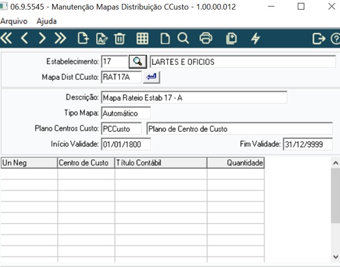Open the grid view icon
The height and width of the screenshot is (267, 340).
pyautogui.click(x=142, y=38)
